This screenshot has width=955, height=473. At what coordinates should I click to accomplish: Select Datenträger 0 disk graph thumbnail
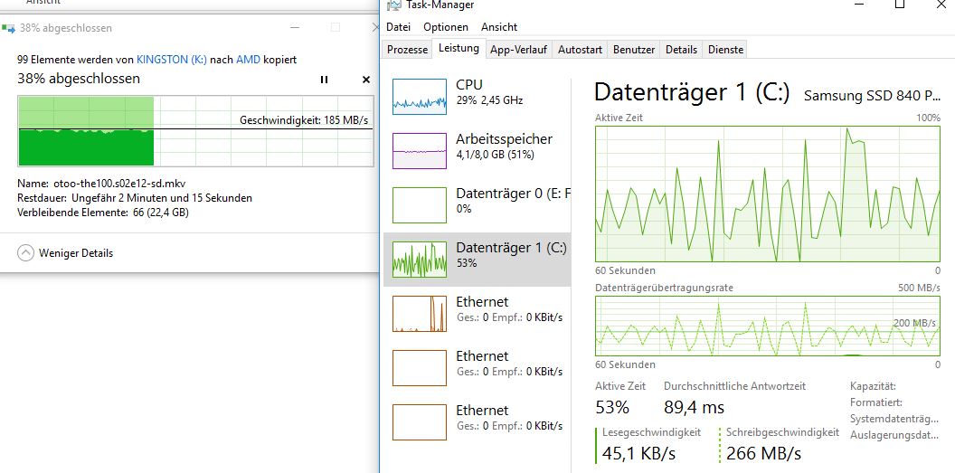[x=420, y=204]
